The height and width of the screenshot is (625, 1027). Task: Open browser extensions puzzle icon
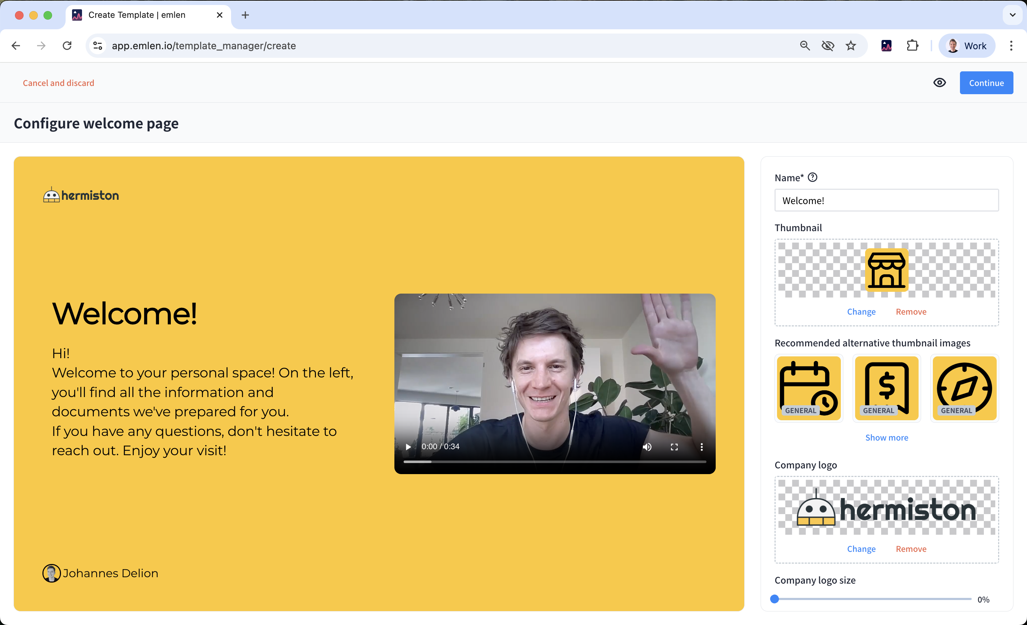click(x=912, y=45)
